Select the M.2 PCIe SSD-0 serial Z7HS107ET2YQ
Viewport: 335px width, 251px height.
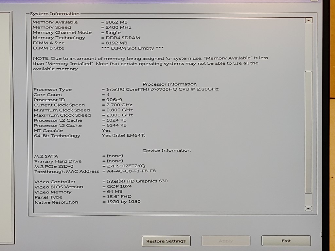126,166
